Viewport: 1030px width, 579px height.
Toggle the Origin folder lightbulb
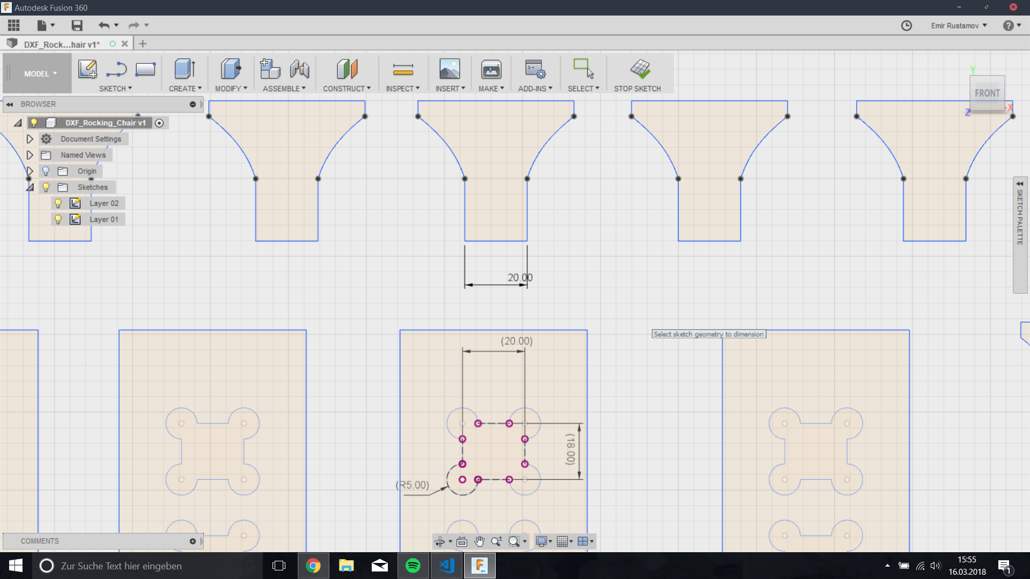tap(46, 171)
